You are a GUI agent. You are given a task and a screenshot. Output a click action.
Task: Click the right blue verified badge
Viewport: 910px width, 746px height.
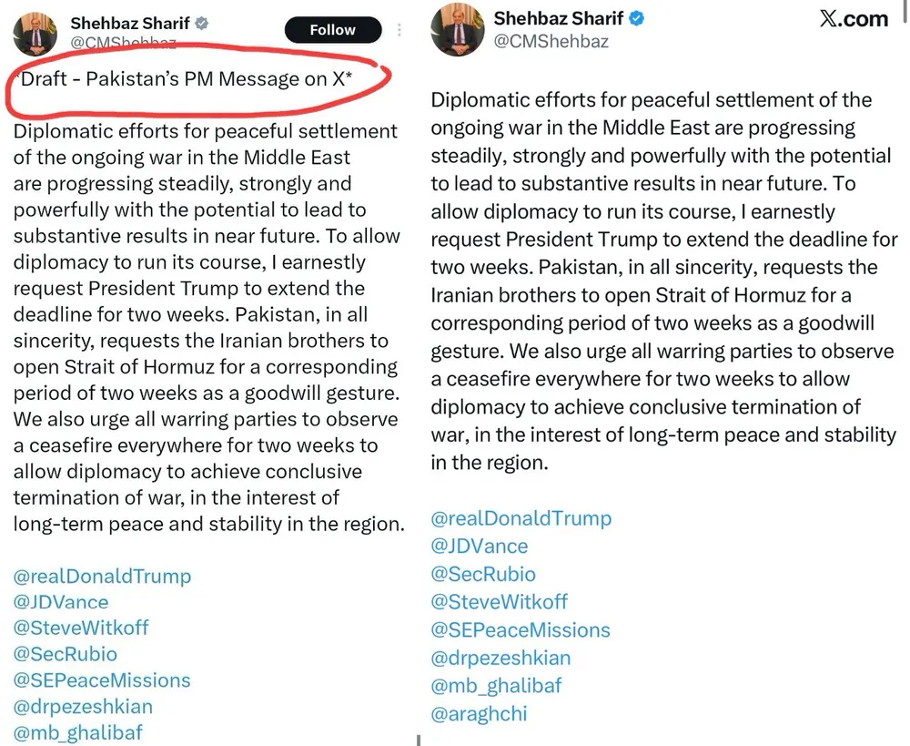pos(637,18)
